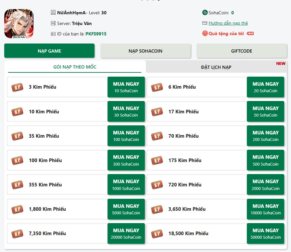291x252 pixels.
Task: Click the KP ticket icon for 1,800 Kim Phiếu
Action: click(17, 209)
